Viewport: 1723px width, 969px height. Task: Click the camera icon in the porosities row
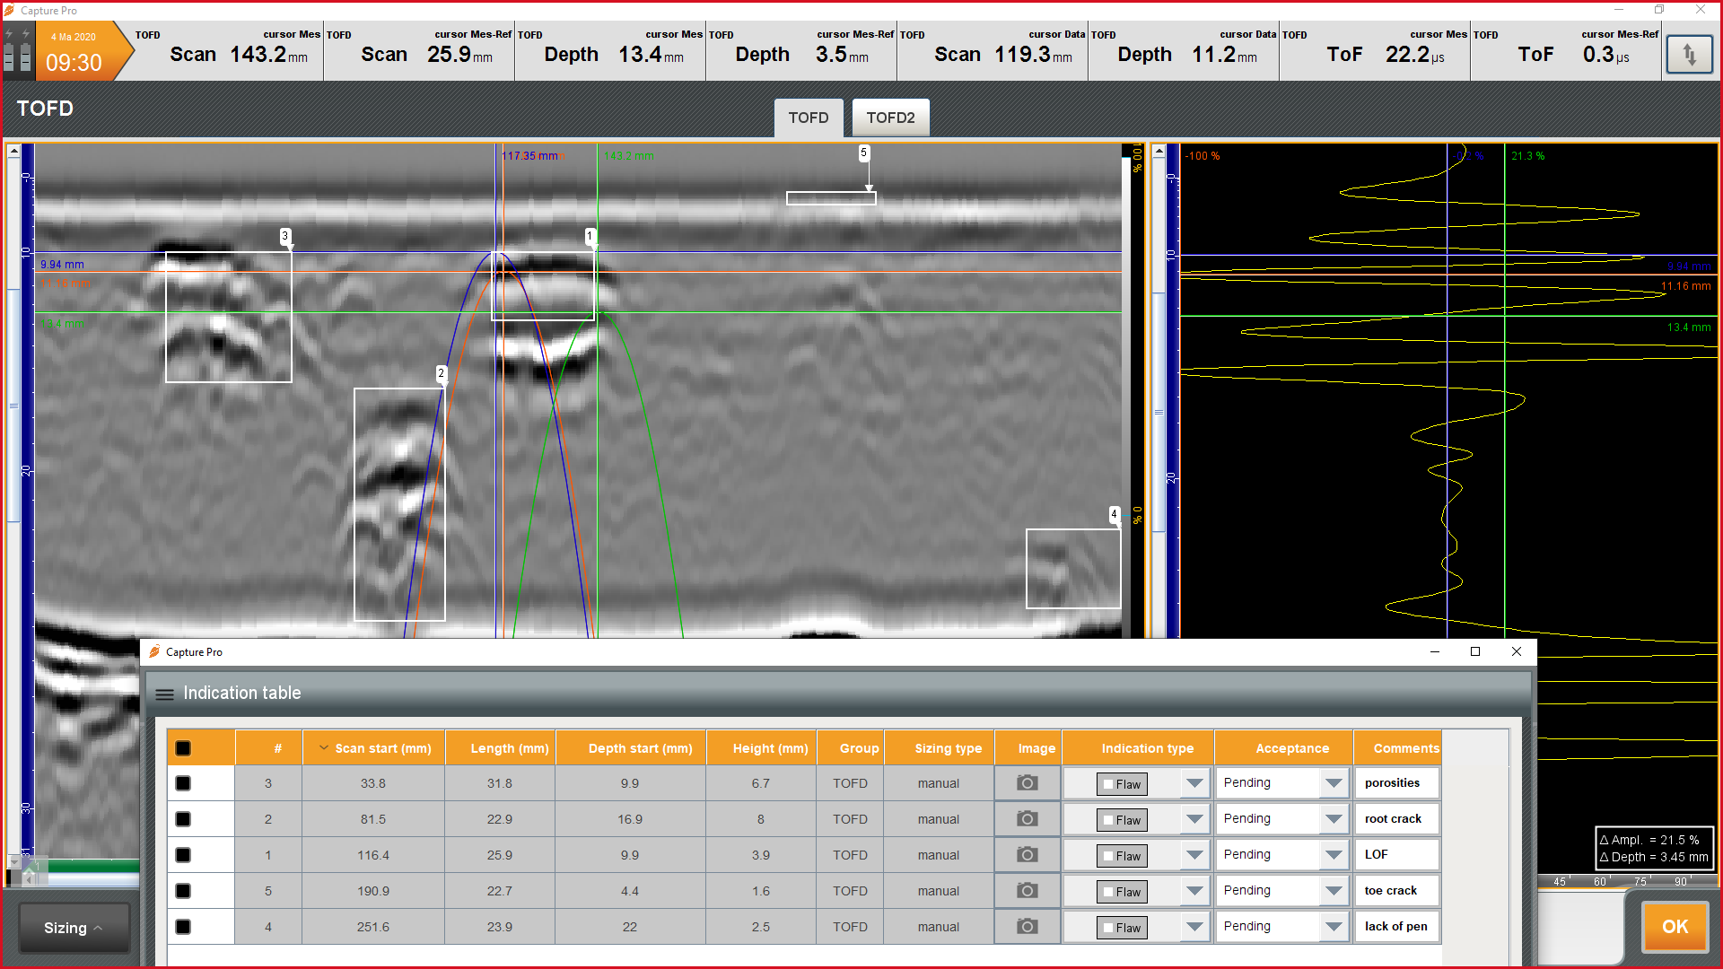tap(1027, 782)
